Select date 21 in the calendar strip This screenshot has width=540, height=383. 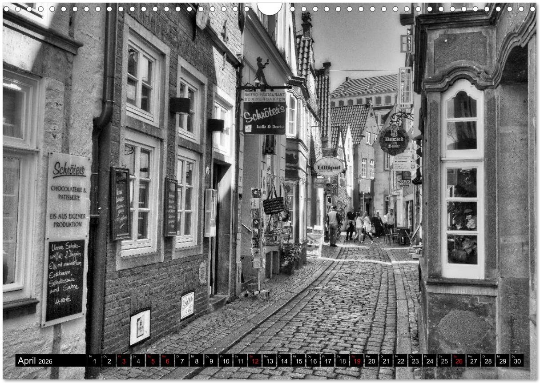click(386, 361)
